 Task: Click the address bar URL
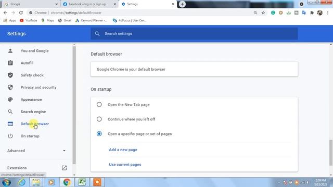tap(76, 12)
